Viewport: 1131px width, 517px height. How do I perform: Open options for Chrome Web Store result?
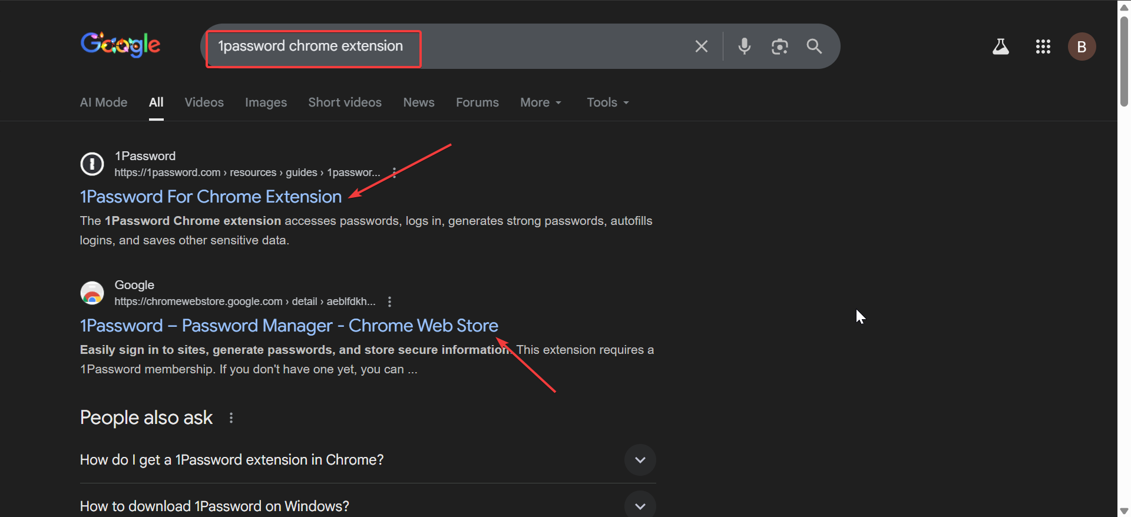(x=389, y=301)
